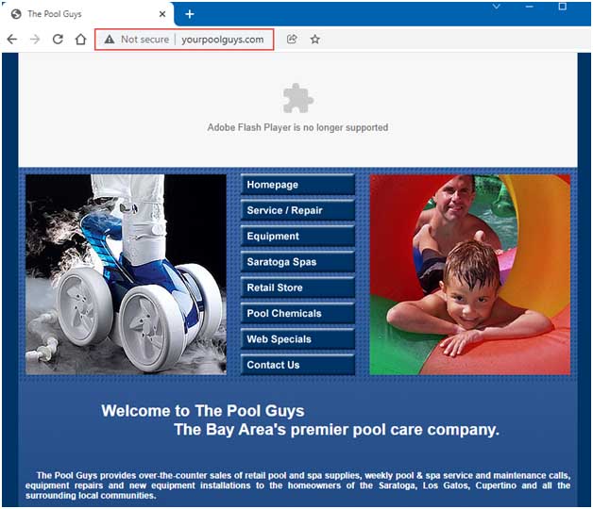The image size is (593, 509).
Task: Click the father and son pool photo
Action: 470,274
